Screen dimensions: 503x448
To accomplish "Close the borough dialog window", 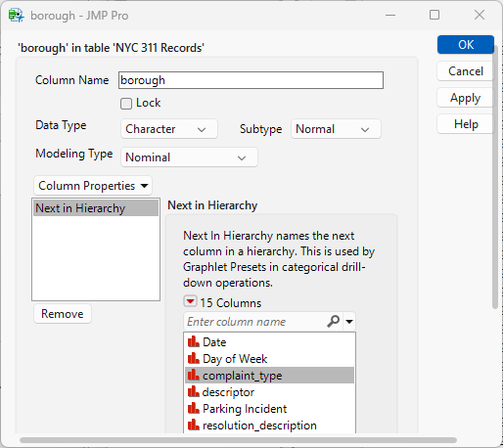I will click(480, 15).
